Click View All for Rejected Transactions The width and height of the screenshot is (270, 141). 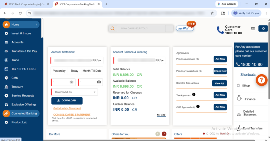219,83
